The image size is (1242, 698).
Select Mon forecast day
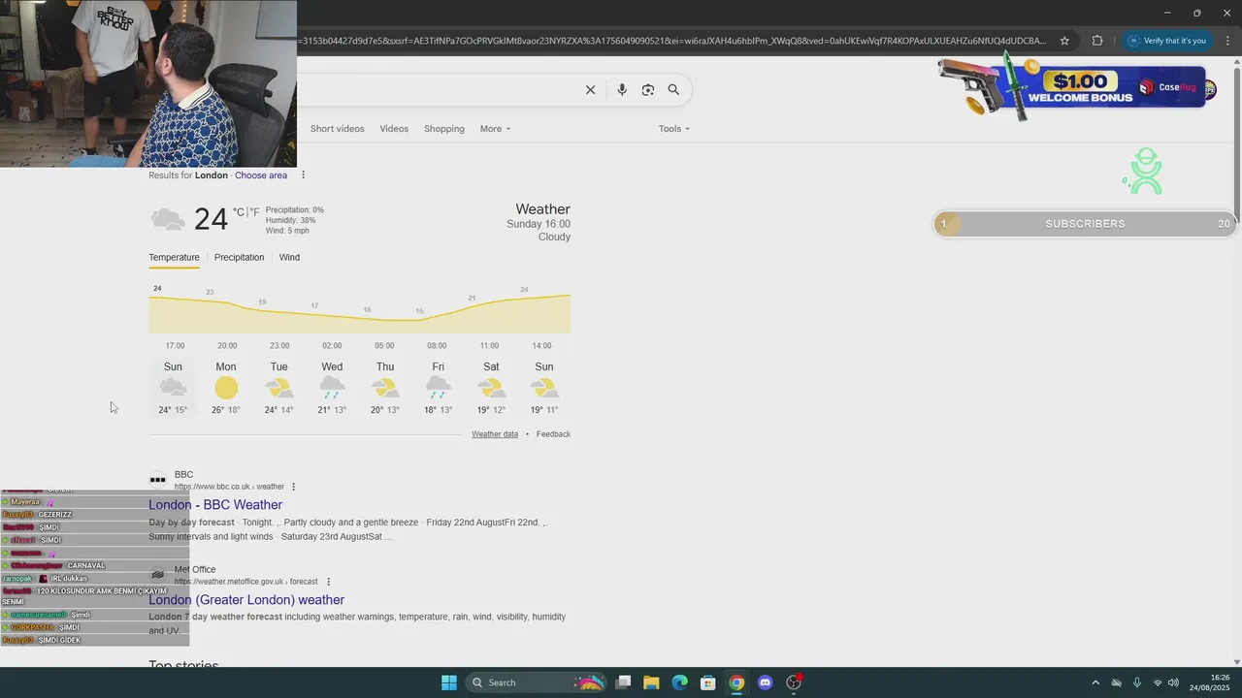tap(226, 388)
